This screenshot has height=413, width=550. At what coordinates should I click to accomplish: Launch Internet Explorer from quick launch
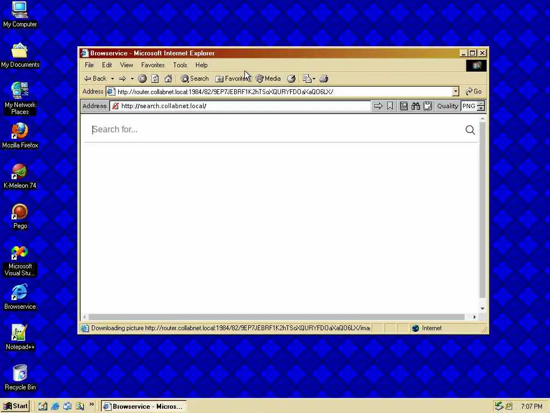click(x=55, y=407)
